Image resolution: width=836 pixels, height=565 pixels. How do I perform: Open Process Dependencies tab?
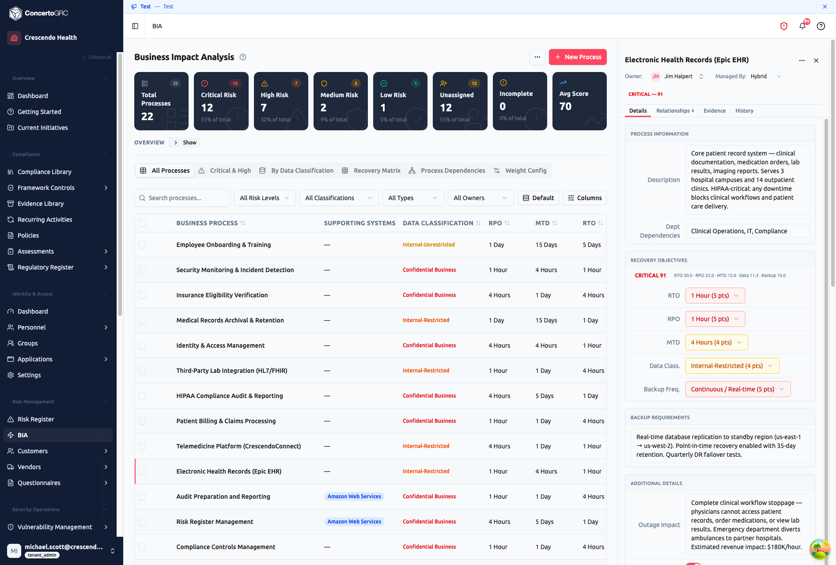(x=446, y=171)
